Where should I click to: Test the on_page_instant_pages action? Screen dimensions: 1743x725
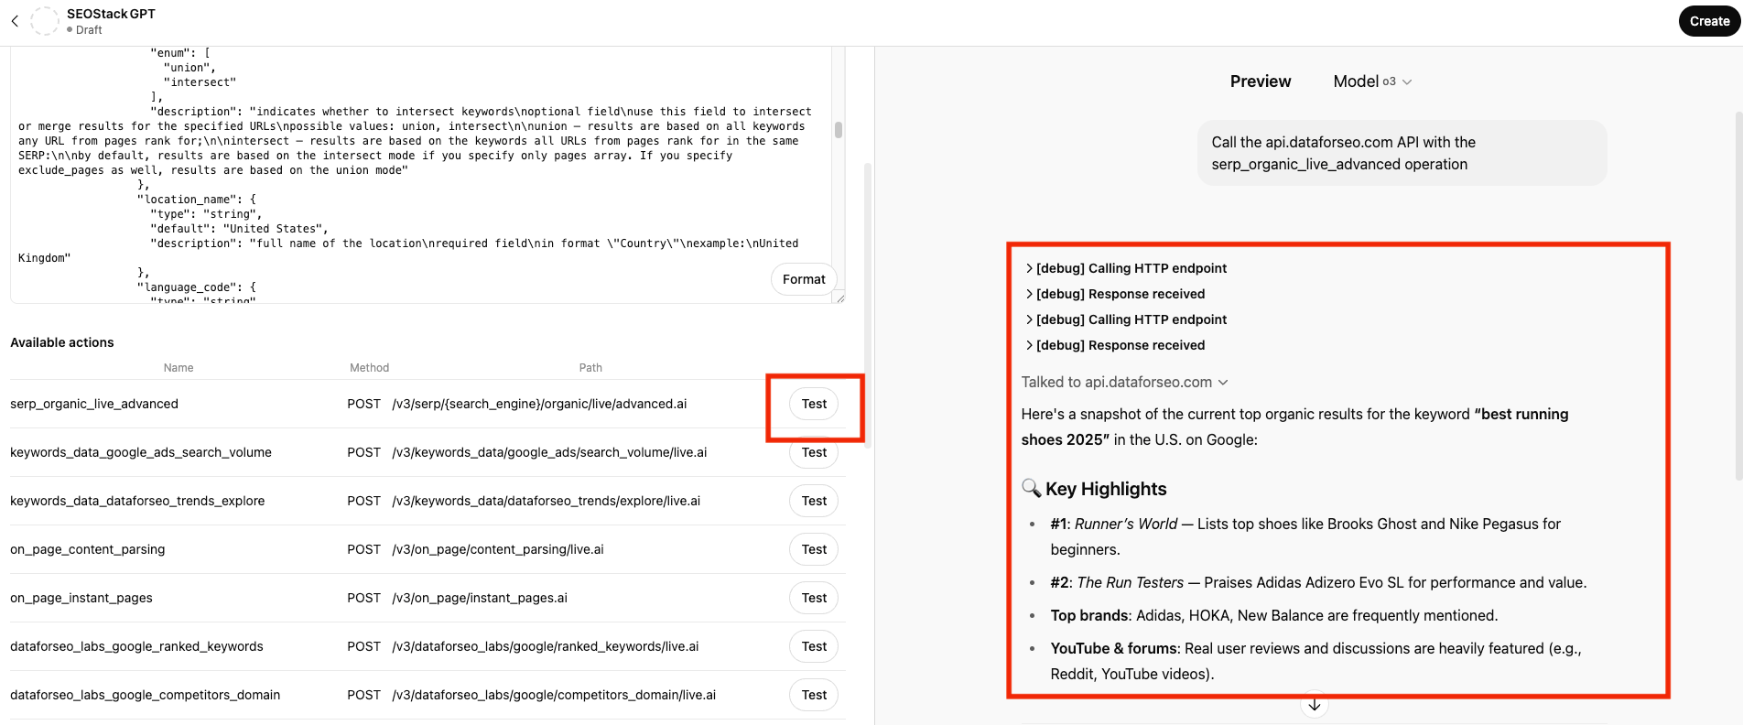pos(814,598)
